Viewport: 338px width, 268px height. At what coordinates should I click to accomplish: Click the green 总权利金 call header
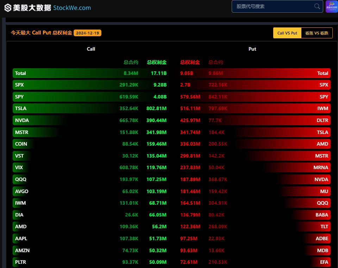coord(157,62)
